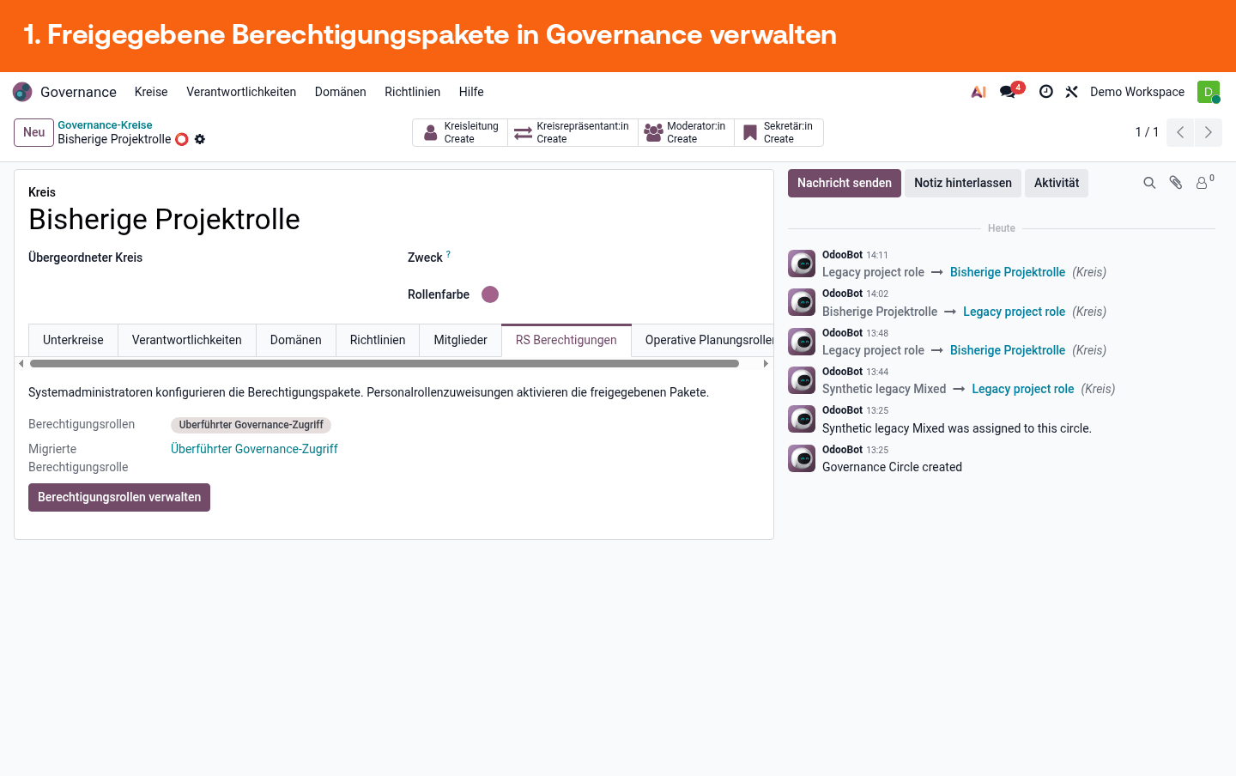Click the green user avatar icon
Viewport: 1236px width, 776px height.
click(1209, 92)
